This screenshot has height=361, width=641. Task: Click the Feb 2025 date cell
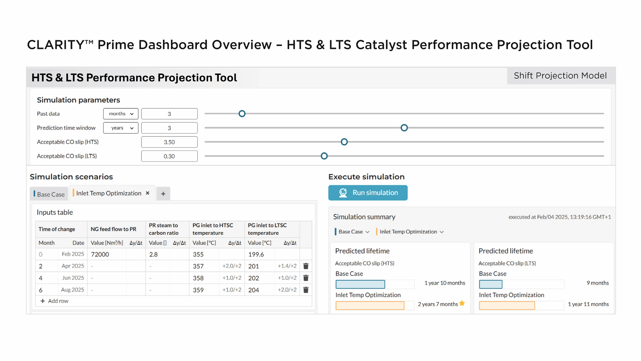point(72,254)
